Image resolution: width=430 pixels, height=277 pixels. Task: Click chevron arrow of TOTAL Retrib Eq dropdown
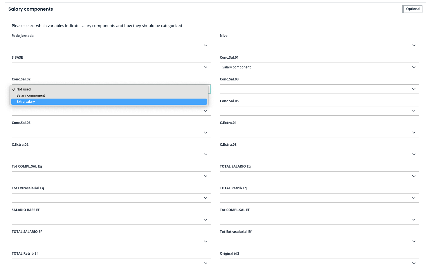coord(414,198)
